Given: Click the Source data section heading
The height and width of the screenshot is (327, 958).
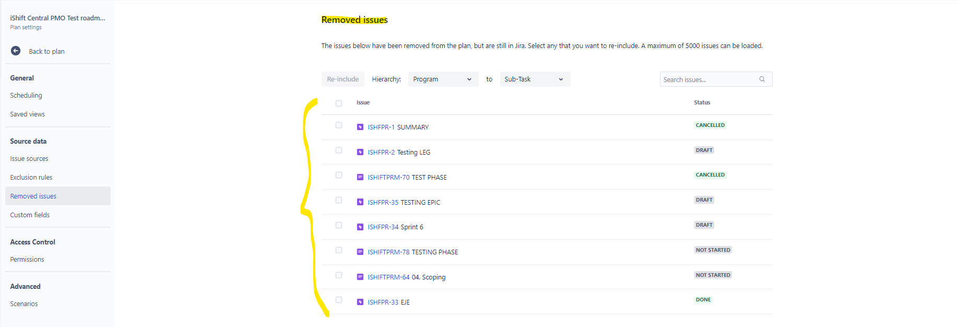Looking at the screenshot, I should click(x=28, y=141).
